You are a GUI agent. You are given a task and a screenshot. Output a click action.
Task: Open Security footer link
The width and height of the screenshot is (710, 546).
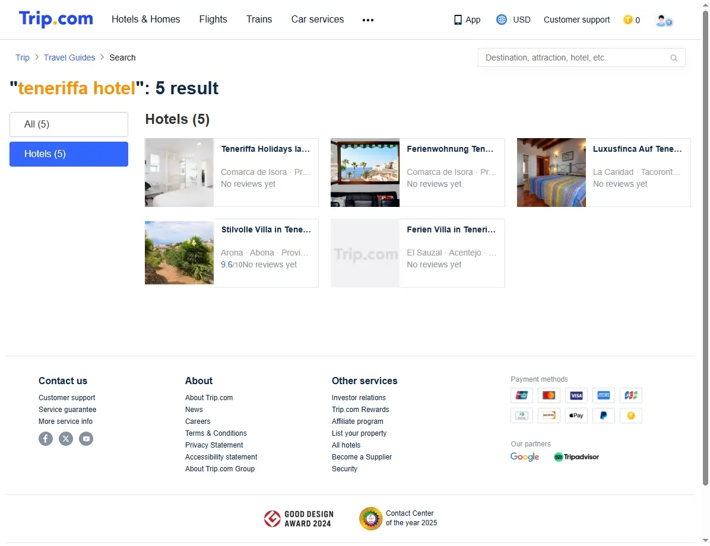point(344,469)
